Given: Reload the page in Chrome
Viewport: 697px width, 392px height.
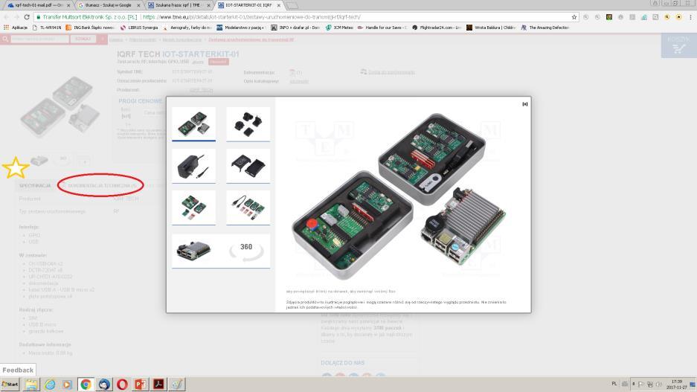Looking at the screenshot, I should click(27, 17).
